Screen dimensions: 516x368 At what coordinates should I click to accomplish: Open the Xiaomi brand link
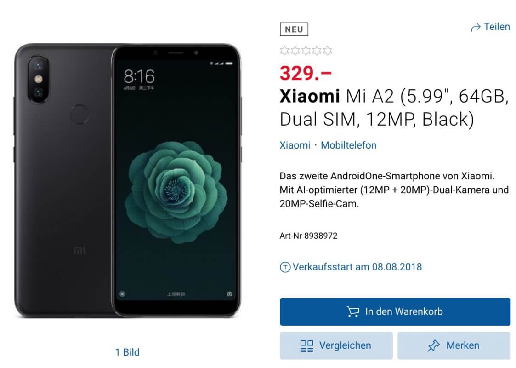295,145
